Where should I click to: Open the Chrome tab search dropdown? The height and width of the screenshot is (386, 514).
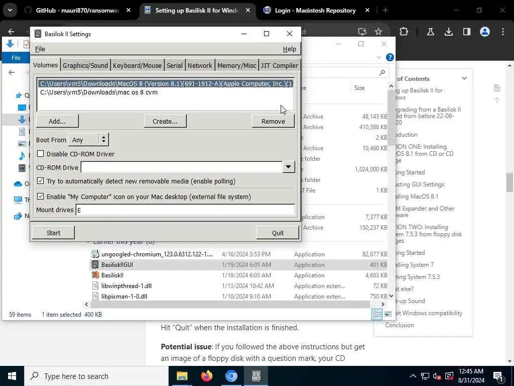10,10
